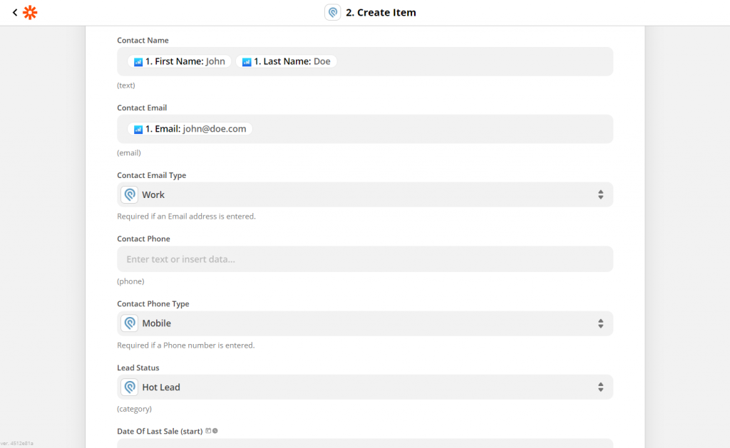Image resolution: width=730 pixels, height=448 pixels.
Task: Click the Date Of Last Sale (start) label
Action: (160, 431)
